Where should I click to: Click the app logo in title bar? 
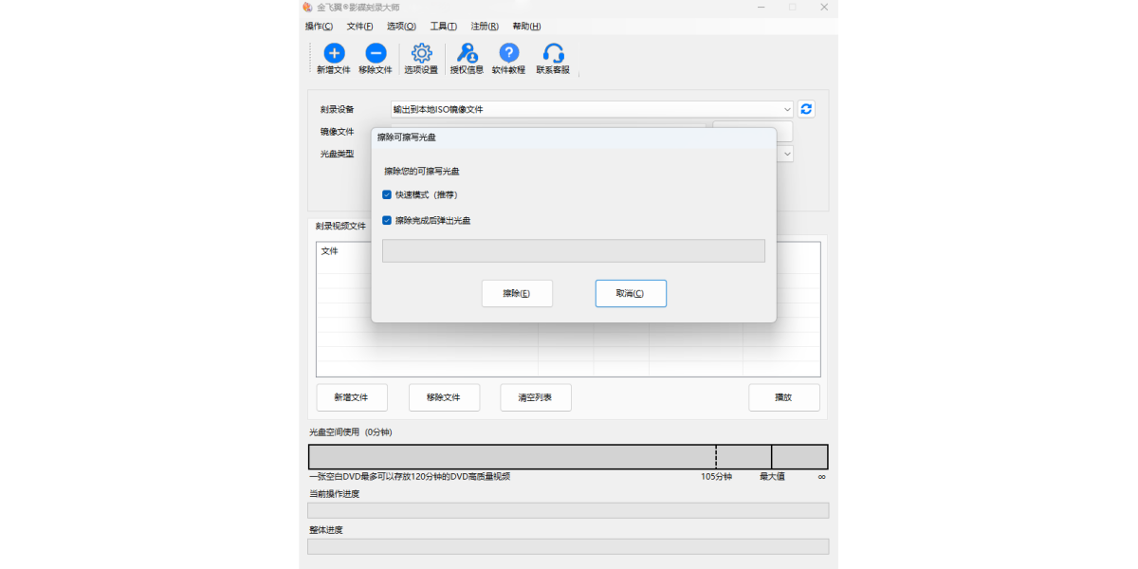pos(307,8)
